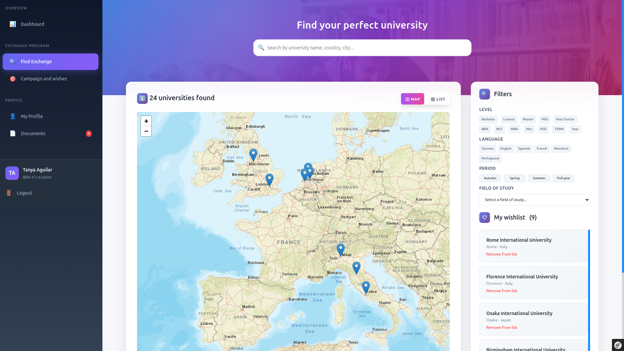Toggle the TEMA level filter
The width and height of the screenshot is (624, 351).
click(x=559, y=129)
